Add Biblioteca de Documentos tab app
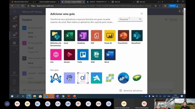This screenshot has width=195, height=109. coord(56,36)
